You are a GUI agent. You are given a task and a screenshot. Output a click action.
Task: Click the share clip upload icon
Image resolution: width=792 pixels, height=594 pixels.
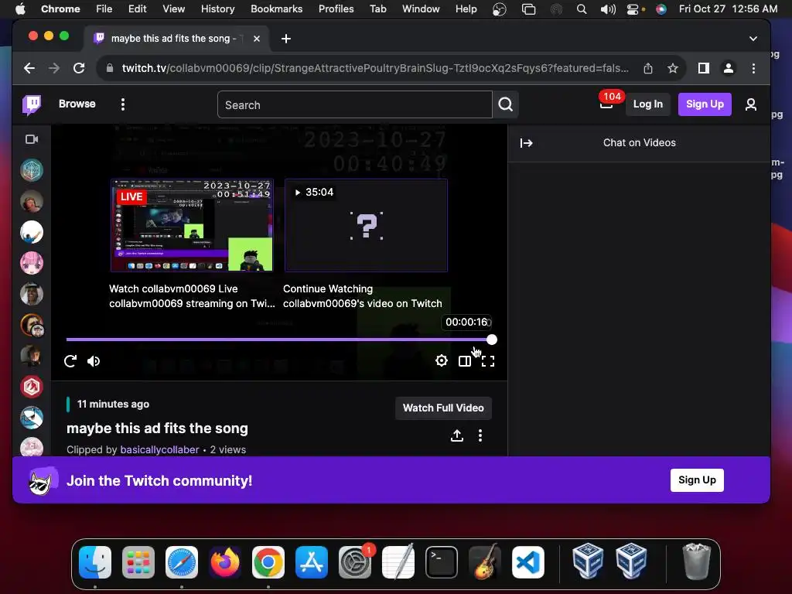[x=457, y=435]
